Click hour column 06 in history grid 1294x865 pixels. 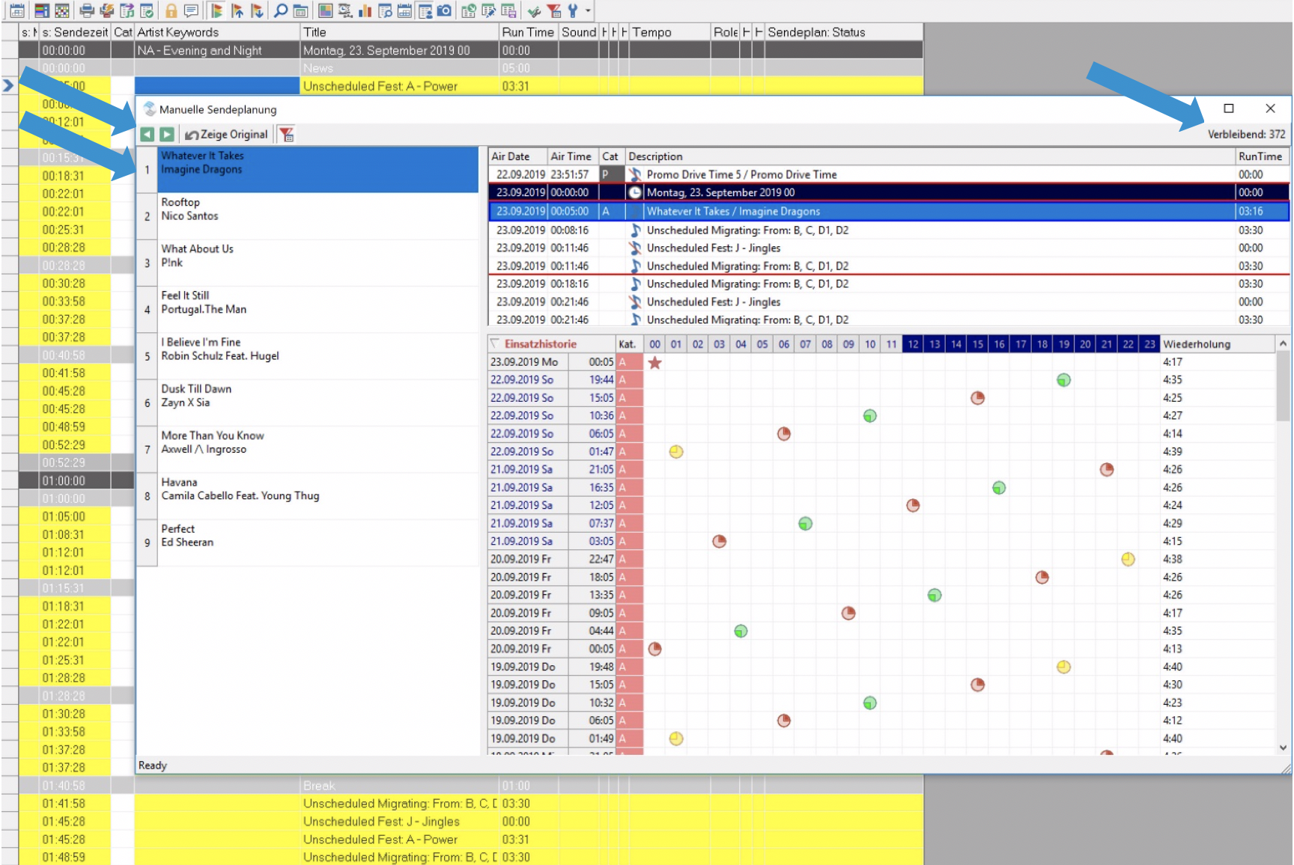coord(784,344)
